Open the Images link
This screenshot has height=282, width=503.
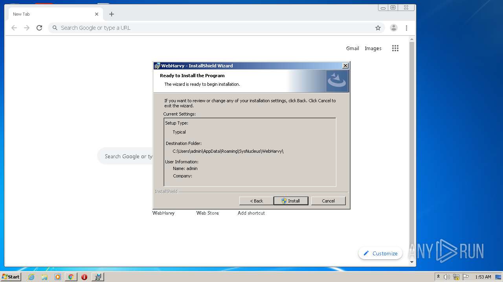pyautogui.click(x=373, y=49)
